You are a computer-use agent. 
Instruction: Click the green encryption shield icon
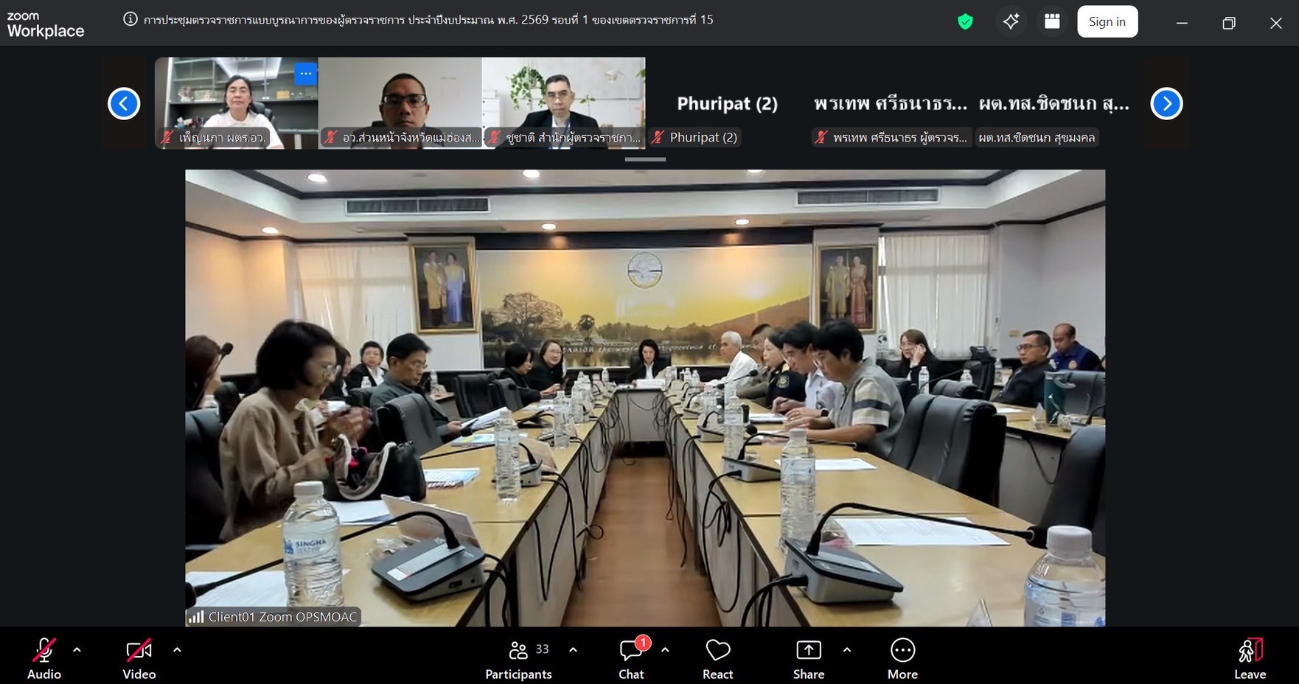click(965, 22)
